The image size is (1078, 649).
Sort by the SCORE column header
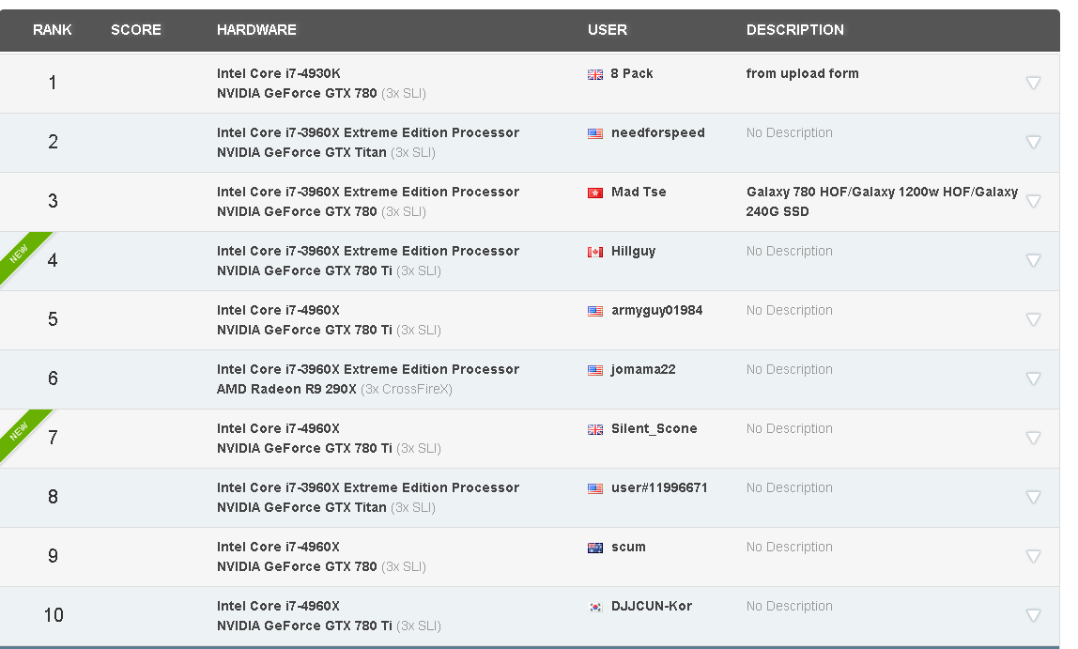coord(136,30)
